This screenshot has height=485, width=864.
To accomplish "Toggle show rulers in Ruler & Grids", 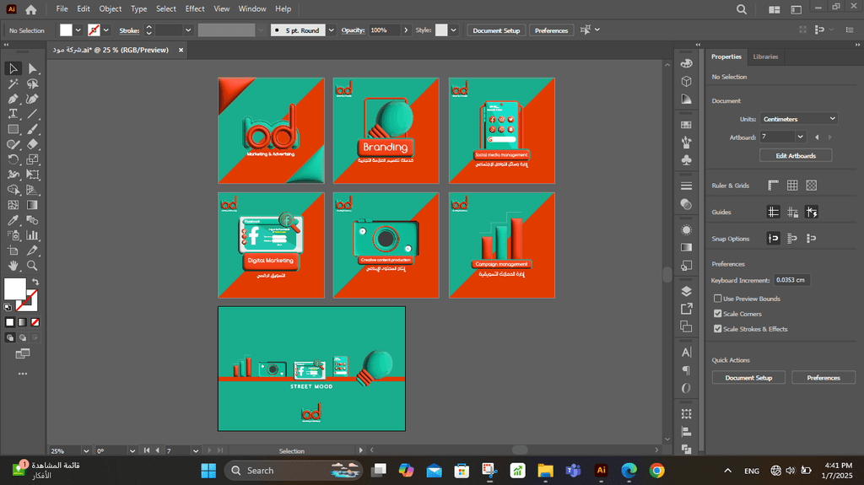I will point(774,186).
